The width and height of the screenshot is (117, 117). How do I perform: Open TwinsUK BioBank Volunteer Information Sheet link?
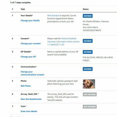pyautogui.click(x=63, y=42)
